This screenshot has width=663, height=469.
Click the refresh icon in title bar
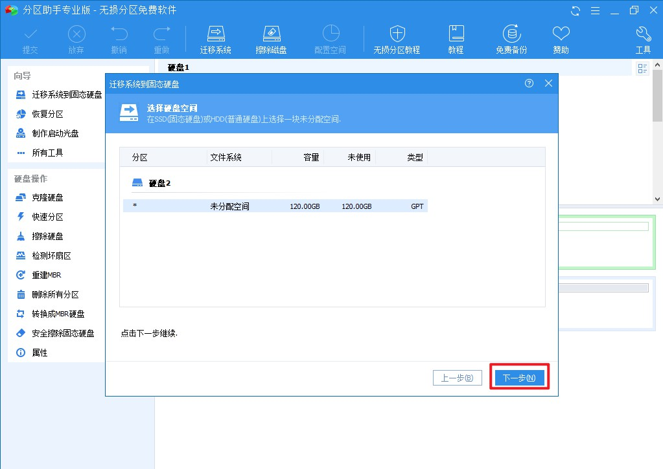click(x=576, y=10)
